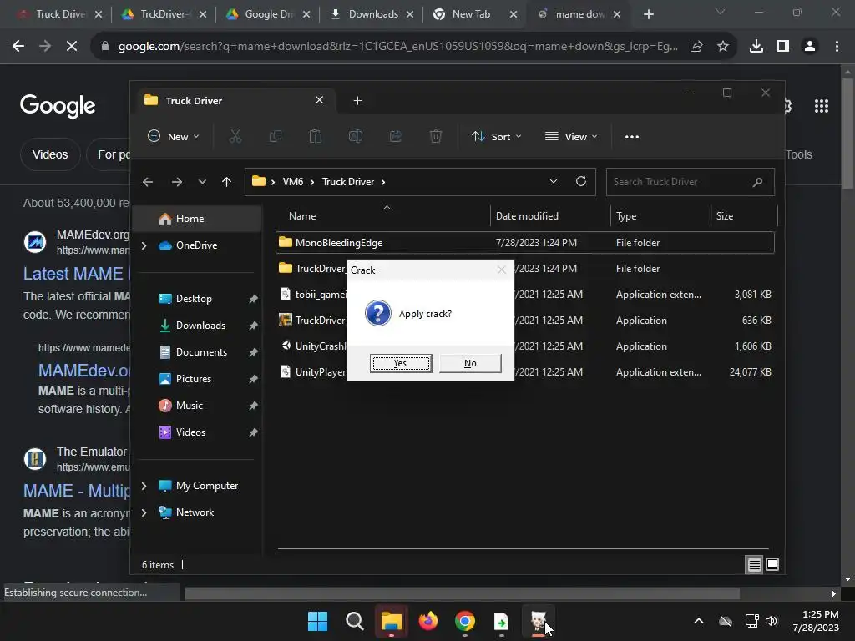
Task: Refresh the Truck Driver folder
Action: 581,181
